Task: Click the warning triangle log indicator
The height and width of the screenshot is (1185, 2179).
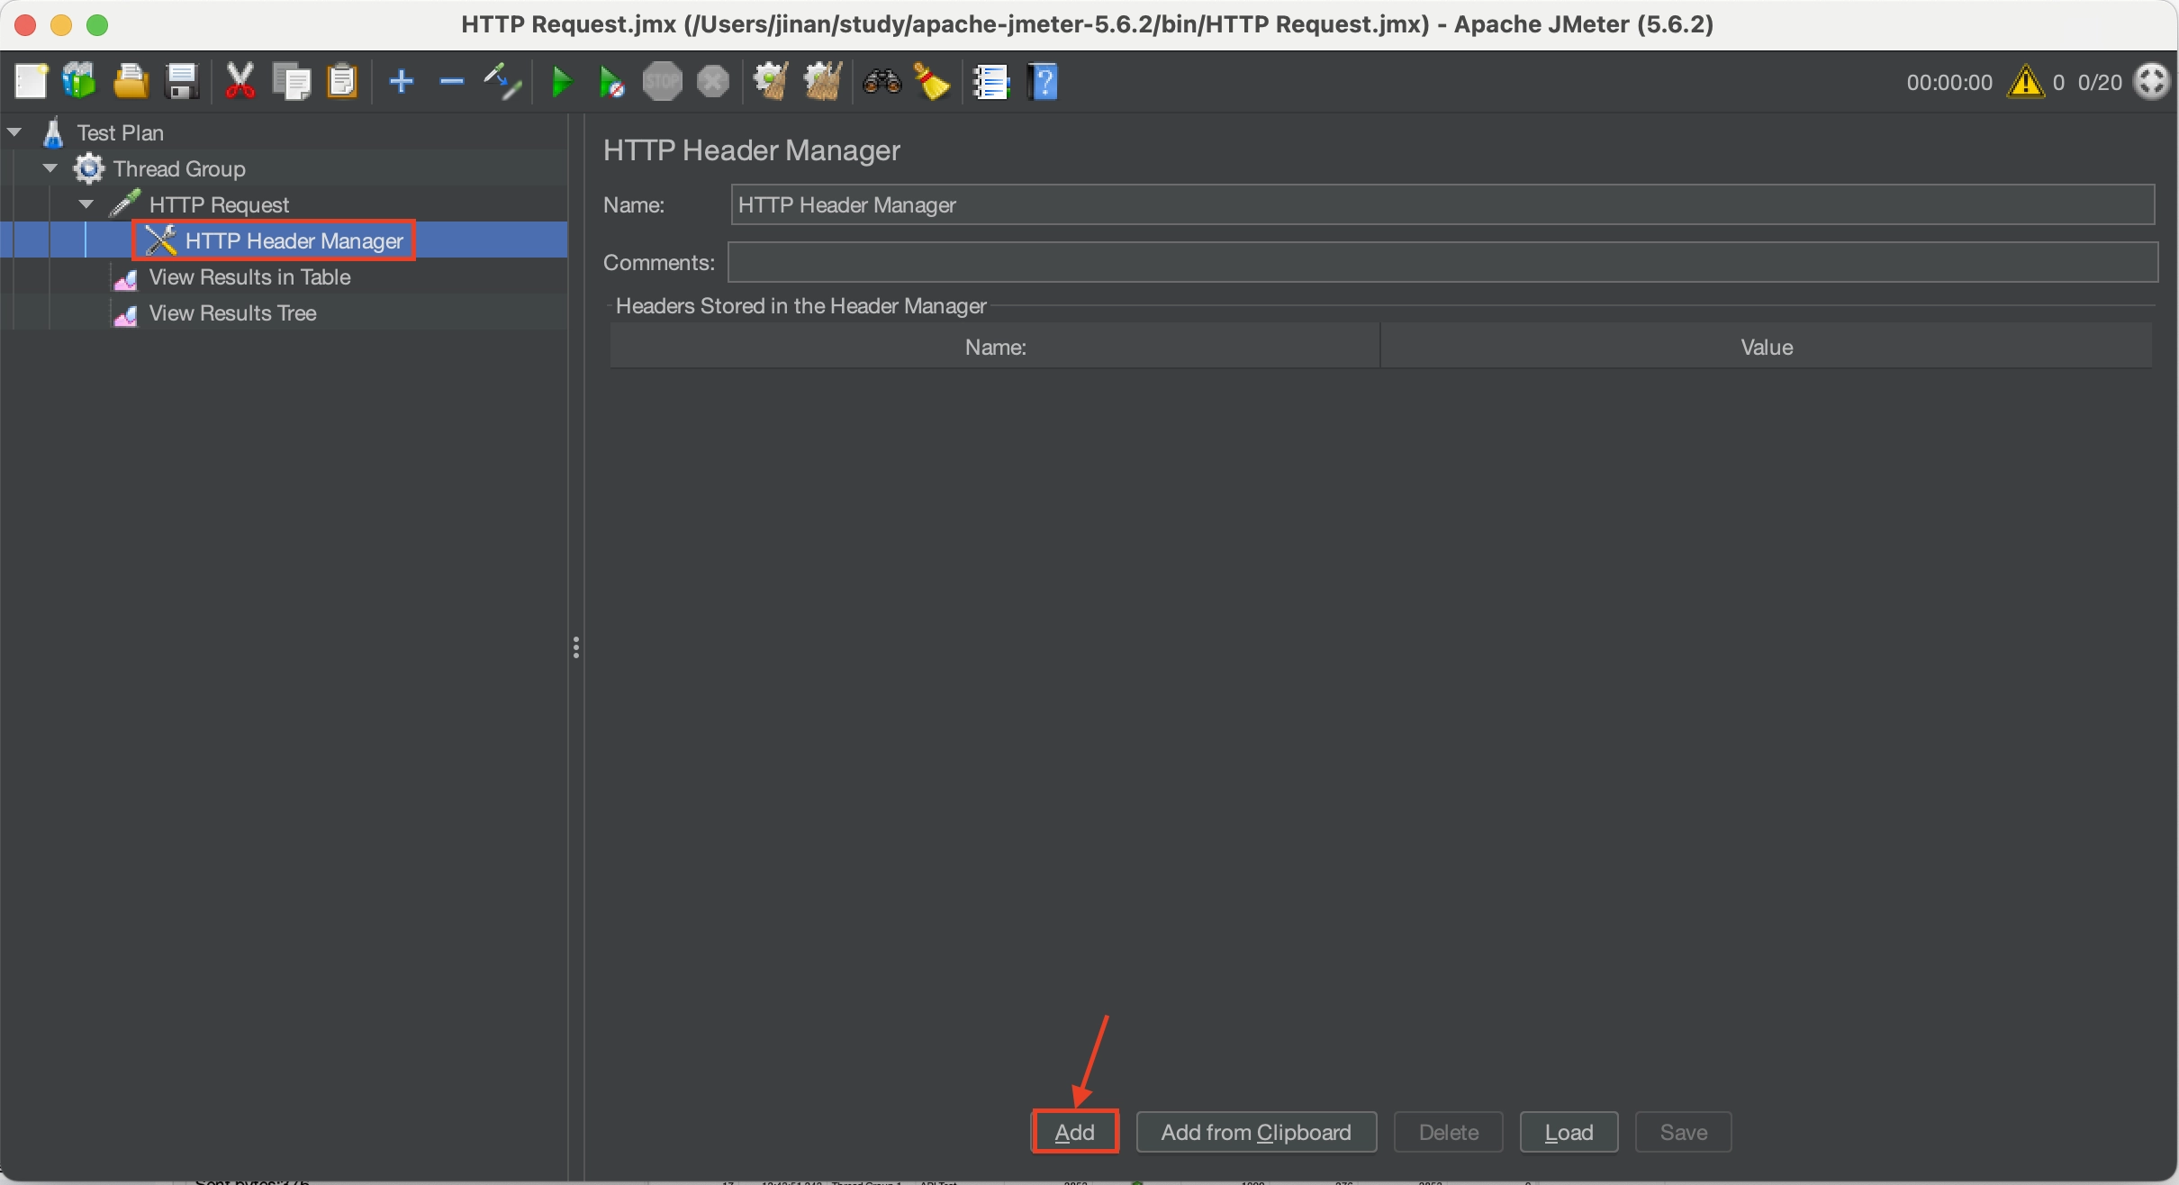Action: (2025, 82)
